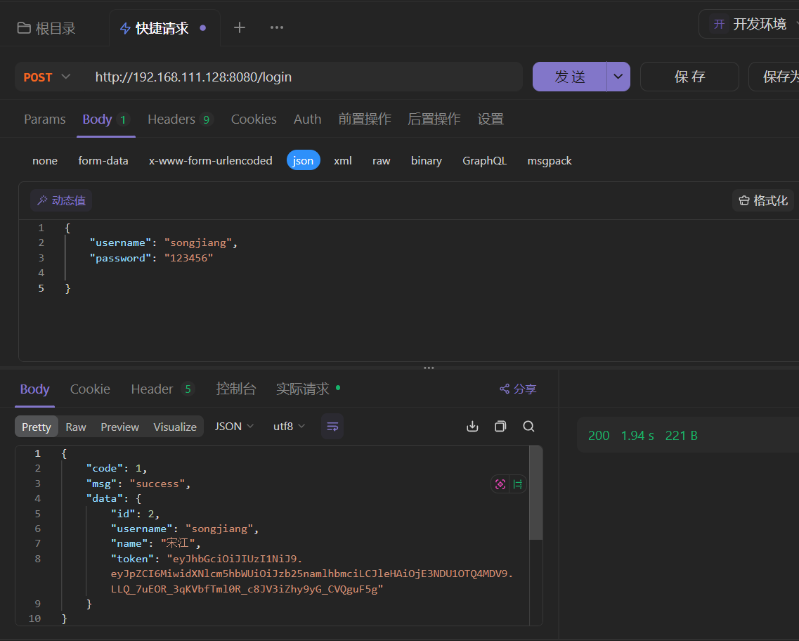Switch response view to Pretty
Viewport: 799px width, 641px height.
point(36,427)
